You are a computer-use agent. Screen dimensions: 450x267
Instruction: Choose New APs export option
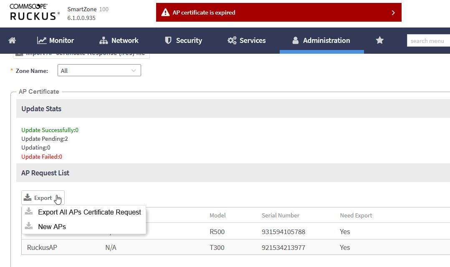pyautogui.click(x=84, y=227)
